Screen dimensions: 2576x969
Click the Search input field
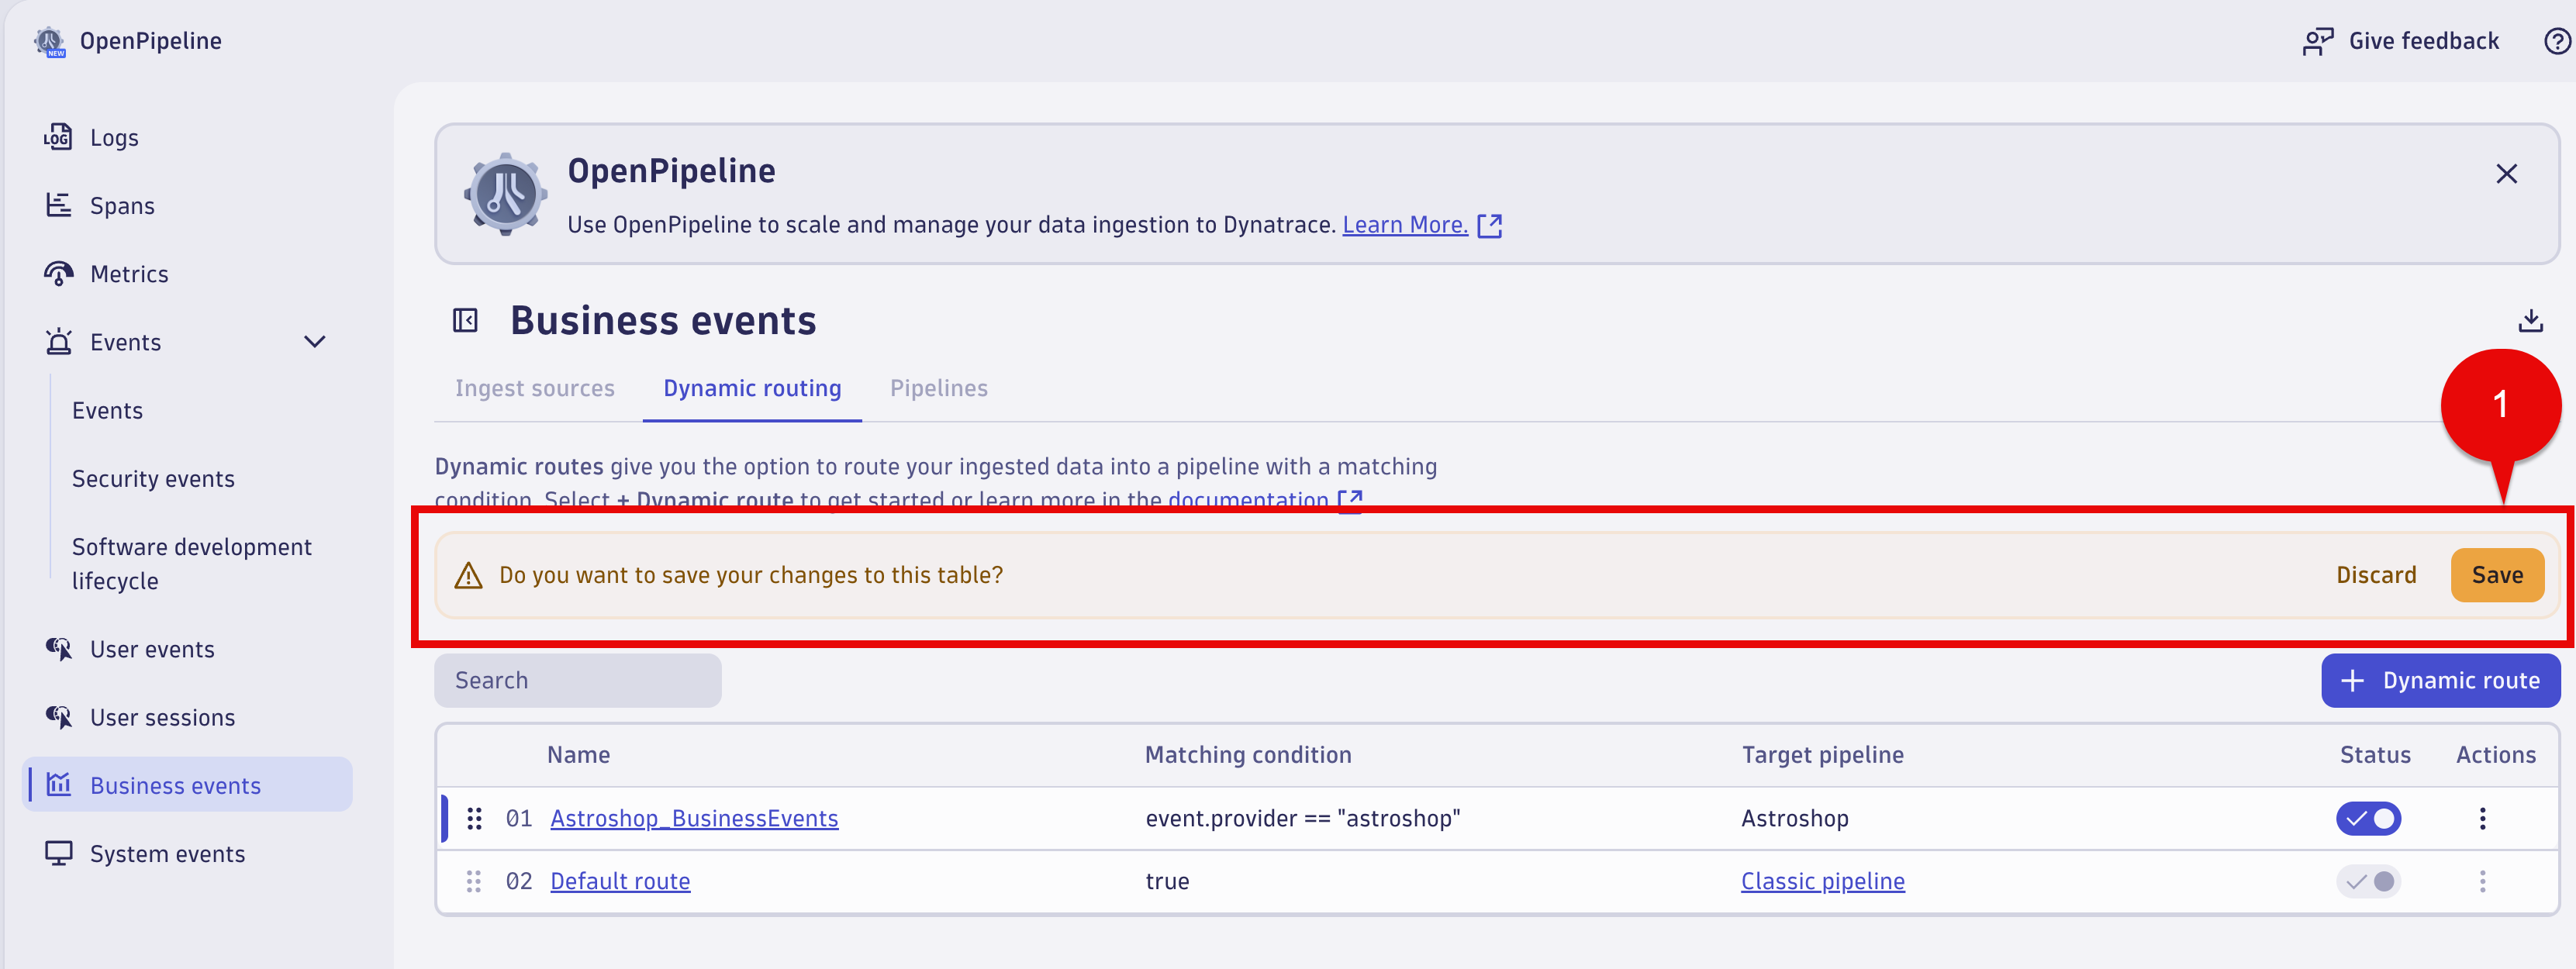(578, 680)
